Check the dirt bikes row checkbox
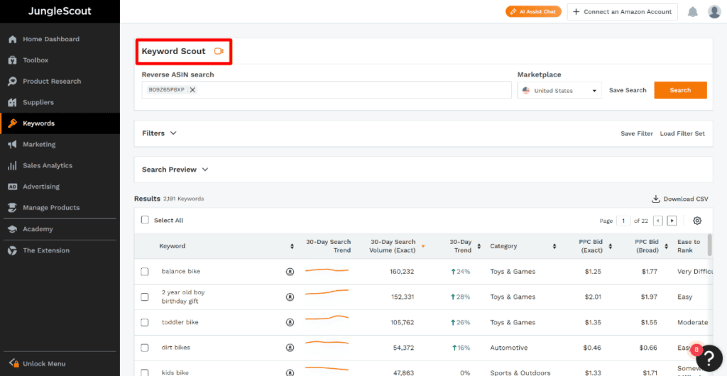The image size is (727, 376). 145,348
